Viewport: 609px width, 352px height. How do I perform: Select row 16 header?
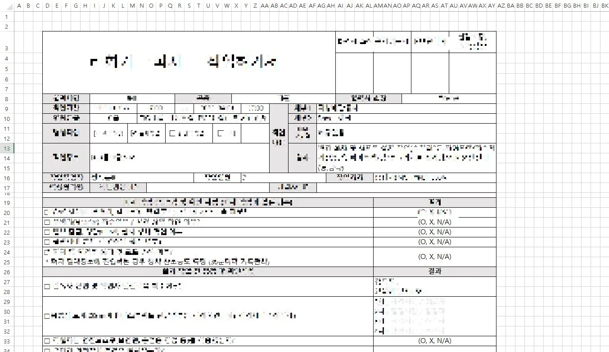click(7, 178)
